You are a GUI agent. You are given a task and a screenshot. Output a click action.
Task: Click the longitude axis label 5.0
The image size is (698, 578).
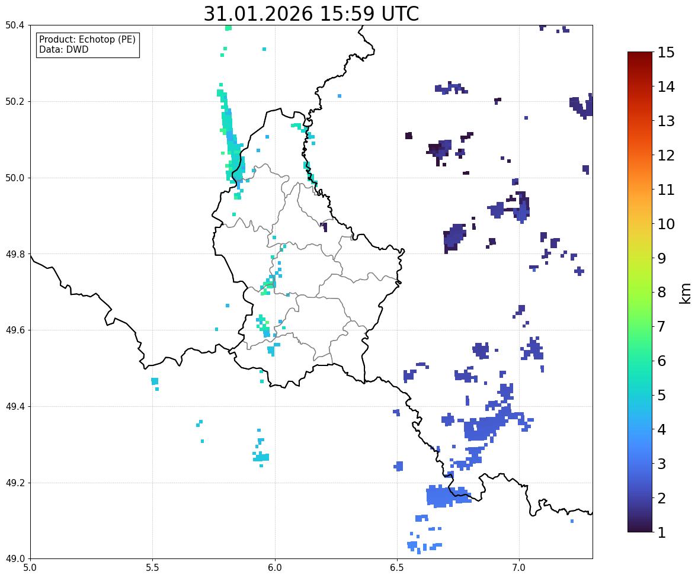pyautogui.click(x=30, y=568)
